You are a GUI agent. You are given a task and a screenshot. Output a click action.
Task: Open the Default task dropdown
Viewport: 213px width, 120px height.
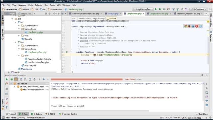pos(198,9)
